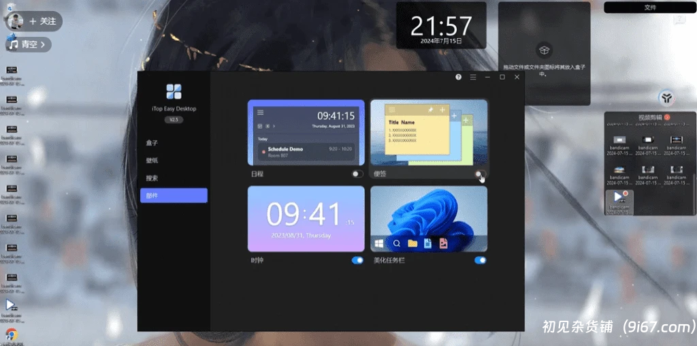The height and width of the screenshot is (346, 697).
Task: Click the 美化任务栏 label text
Action: pos(389,260)
